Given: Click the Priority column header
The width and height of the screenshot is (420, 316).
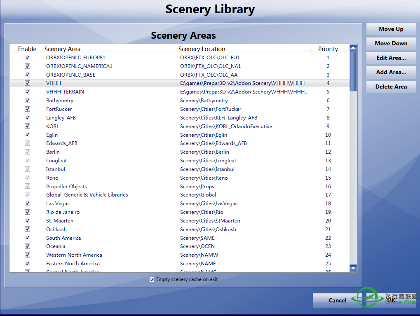Looking at the screenshot, I should tap(328, 49).
